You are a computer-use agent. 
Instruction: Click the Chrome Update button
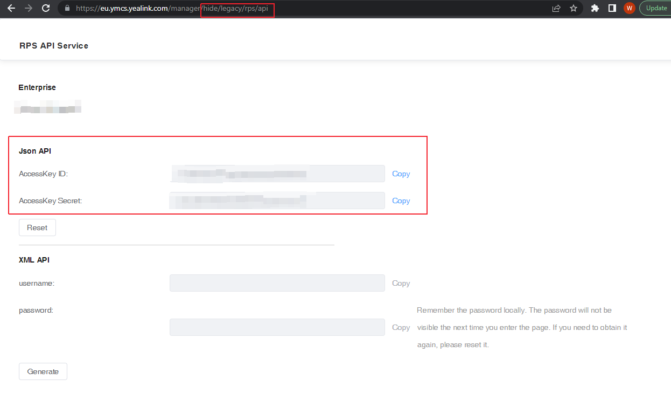click(656, 8)
